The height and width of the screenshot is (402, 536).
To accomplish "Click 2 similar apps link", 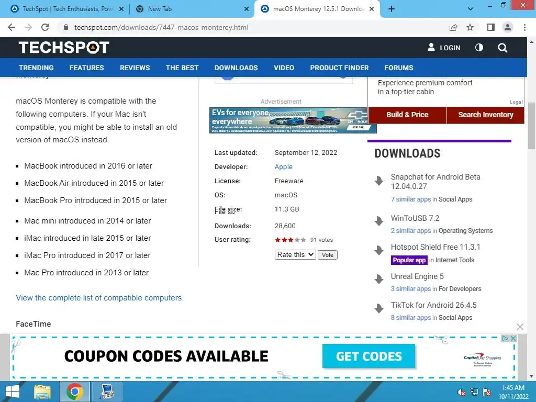I will pos(410,231).
